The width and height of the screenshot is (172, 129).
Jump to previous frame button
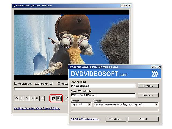[x=32, y=98]
